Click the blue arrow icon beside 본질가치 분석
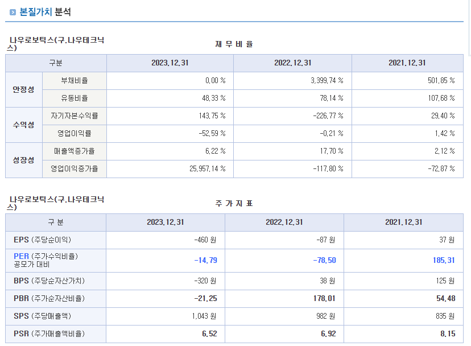Screen dimensions: 471x346 click(x=13, y=13)
